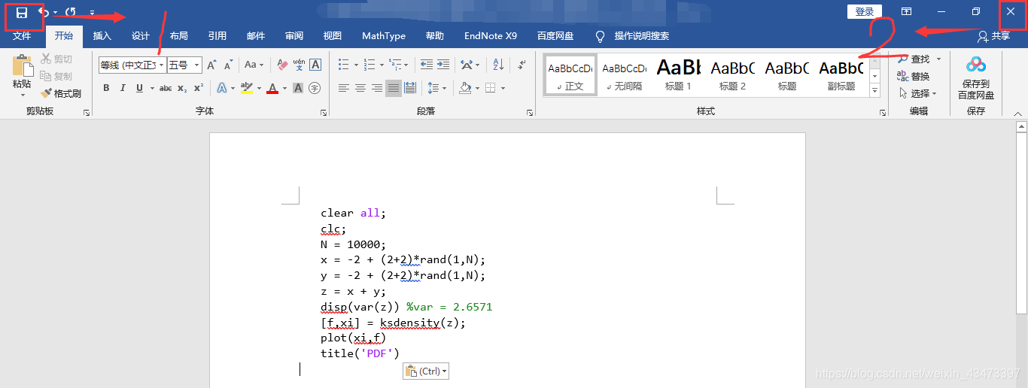Save the document with the floppy disk icon
Image resolution: width=1028 pixels, height=388 pixels.
coord(22,13)
